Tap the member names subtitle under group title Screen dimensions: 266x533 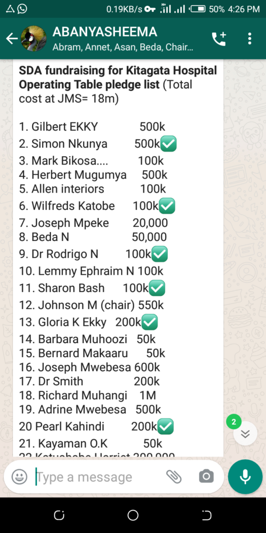point(123,47)
